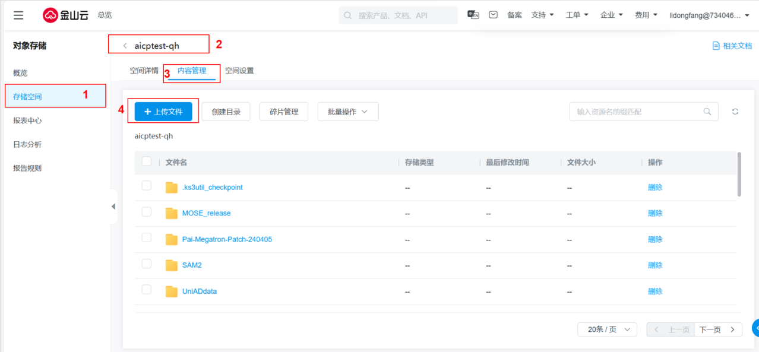Check the box for MOSE_release
The width and height of the screenshot is (759, 352).
click(147, 212)
